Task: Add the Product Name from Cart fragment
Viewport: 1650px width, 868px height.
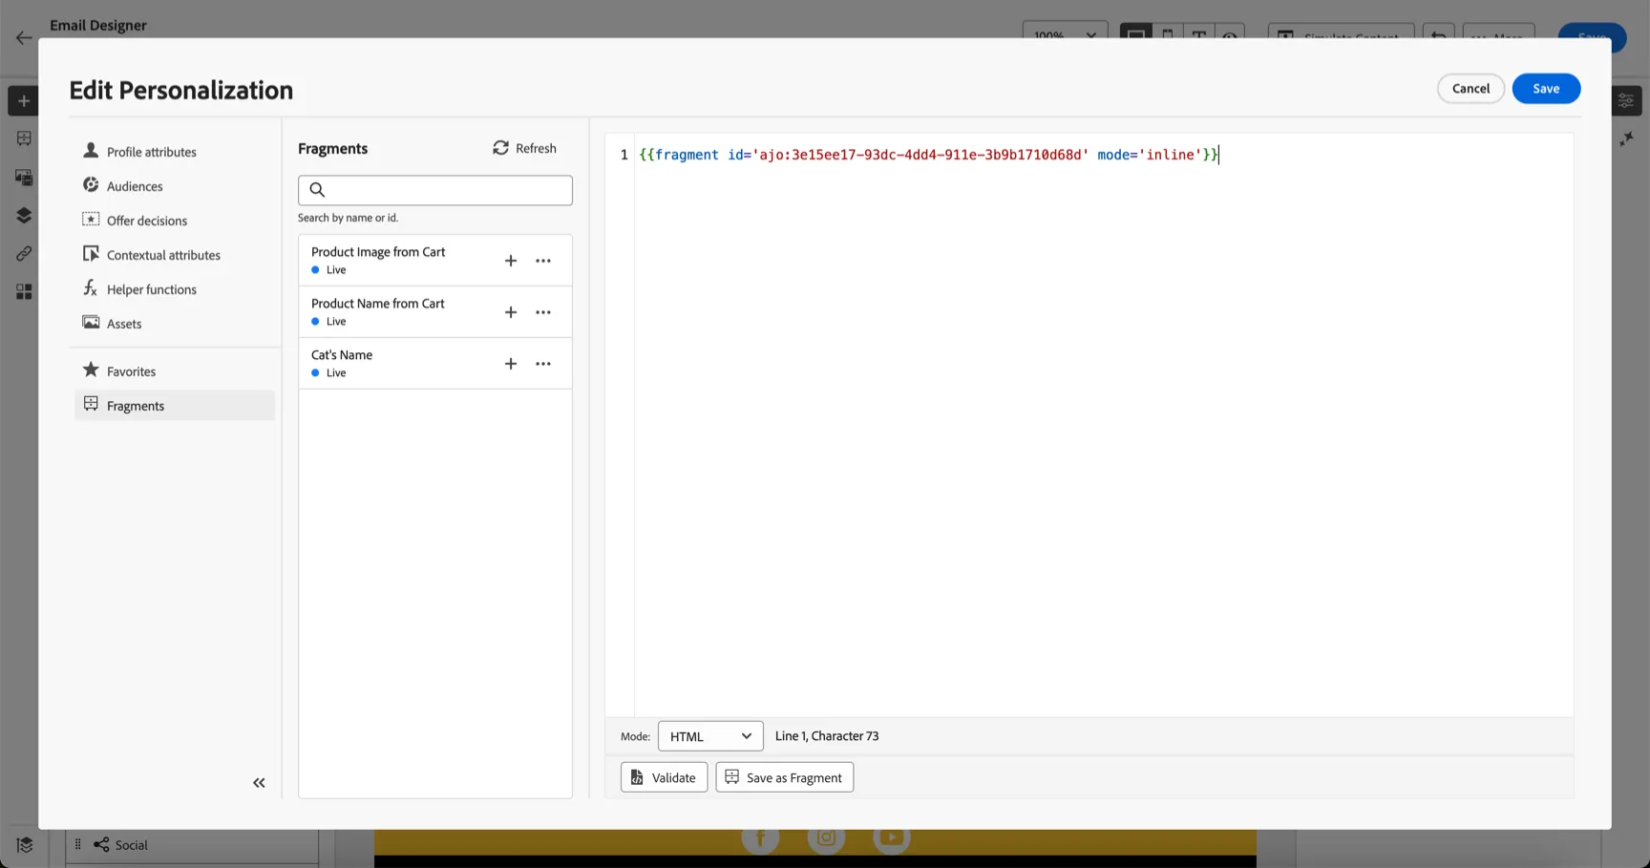Action: point(511,312)
